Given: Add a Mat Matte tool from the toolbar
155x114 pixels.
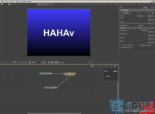Looking at the screenshot, I should point(139,4).
